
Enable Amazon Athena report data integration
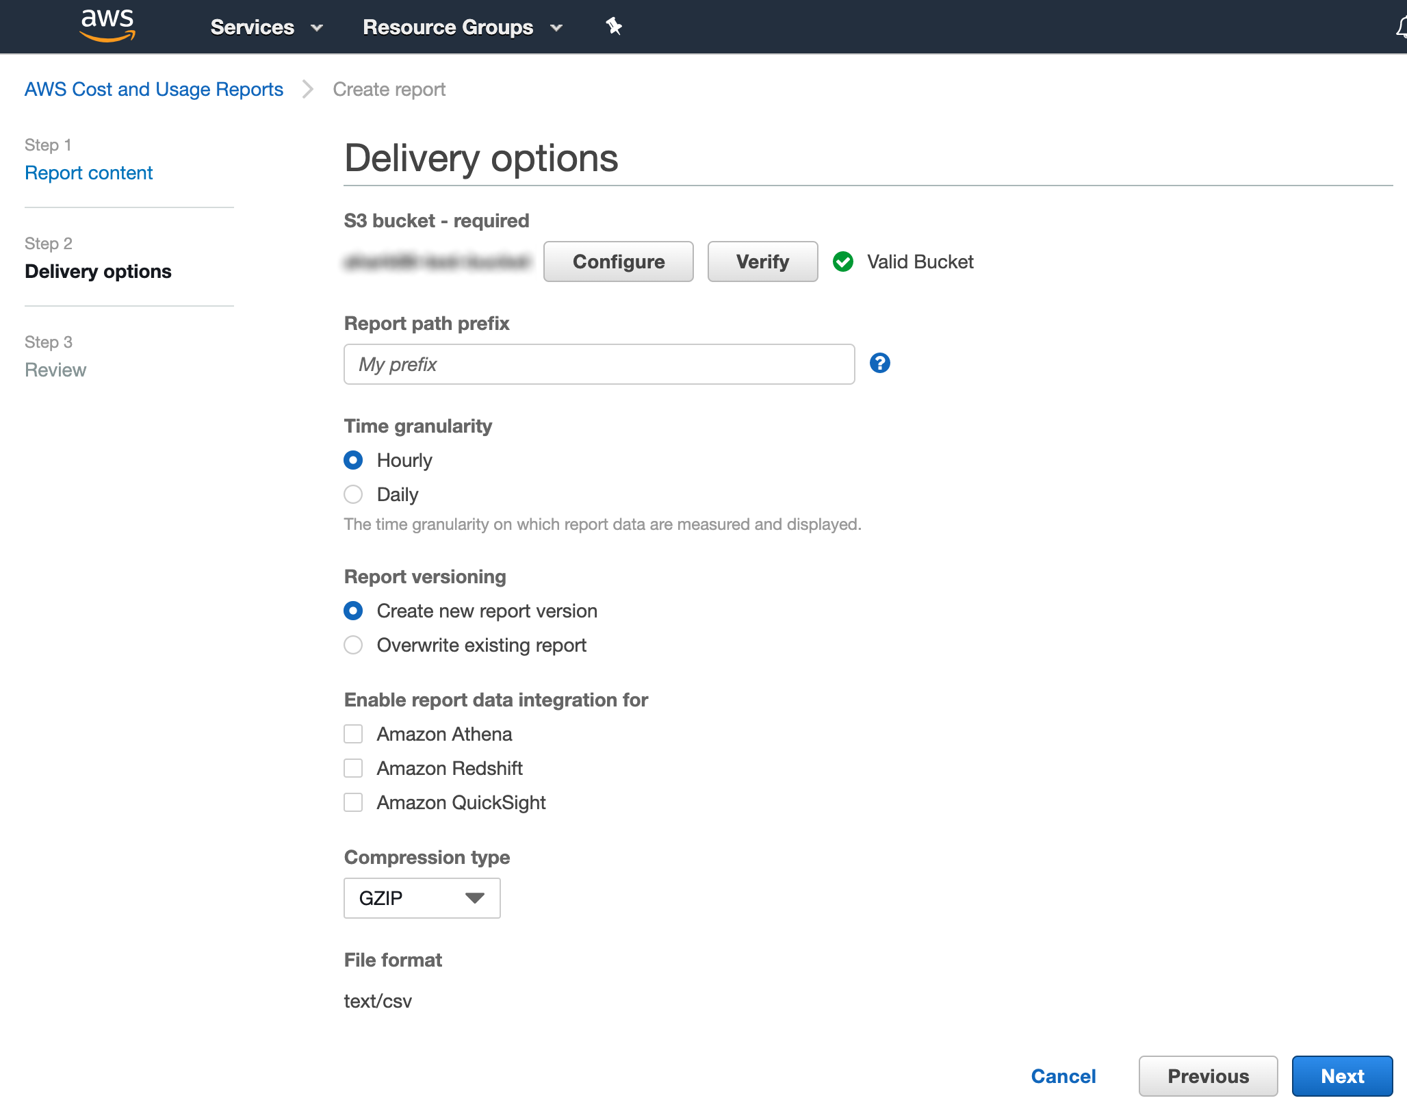pyautogui.click(x=353, y=733)
